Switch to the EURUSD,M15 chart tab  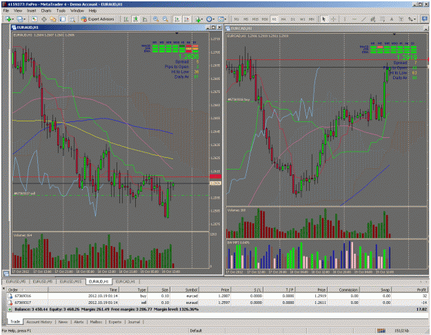coord(70,282)
